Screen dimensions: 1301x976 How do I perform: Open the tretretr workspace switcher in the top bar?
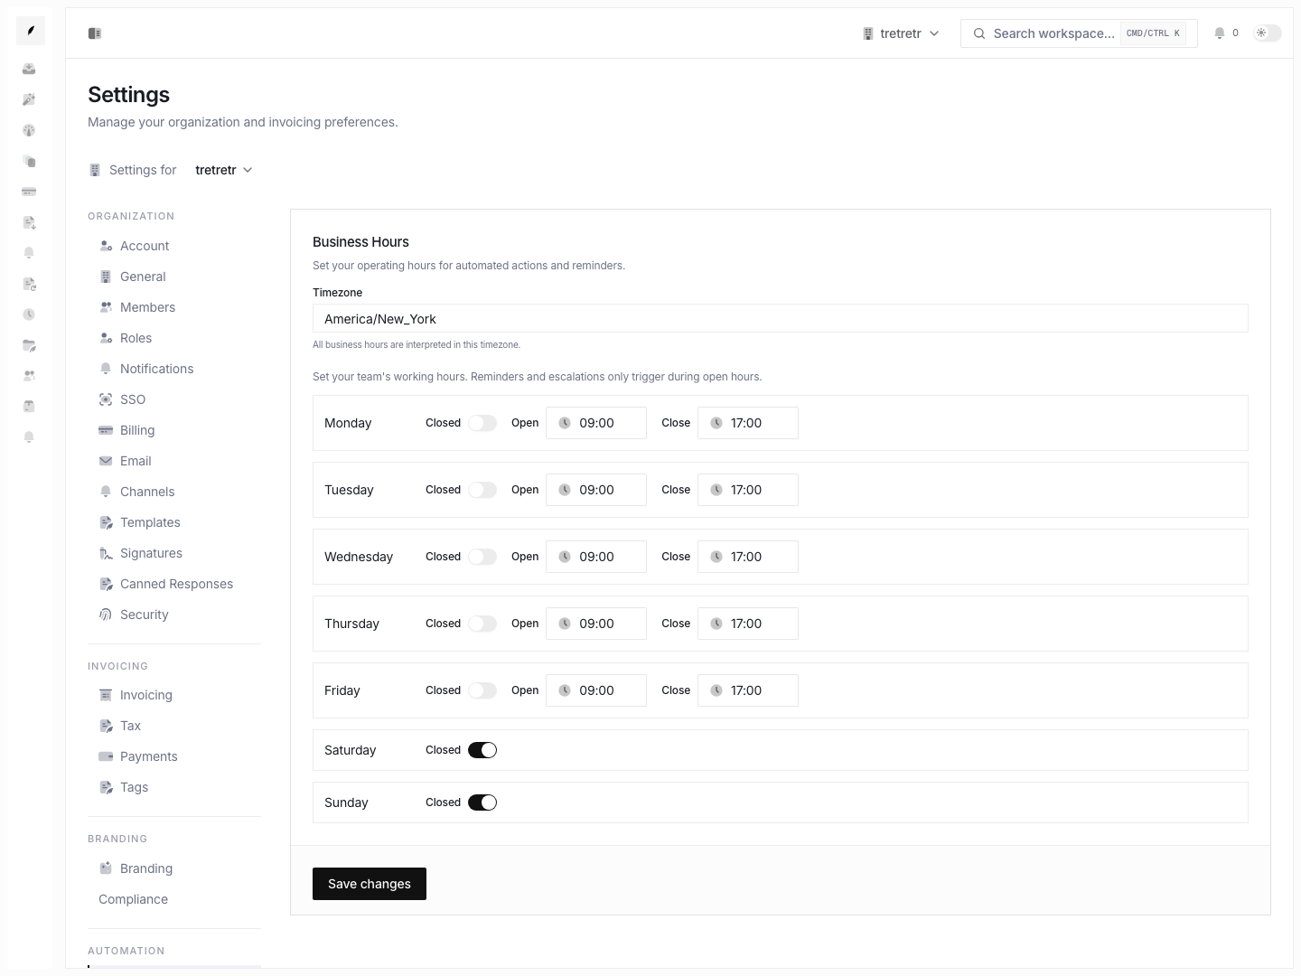coord(901,33)
